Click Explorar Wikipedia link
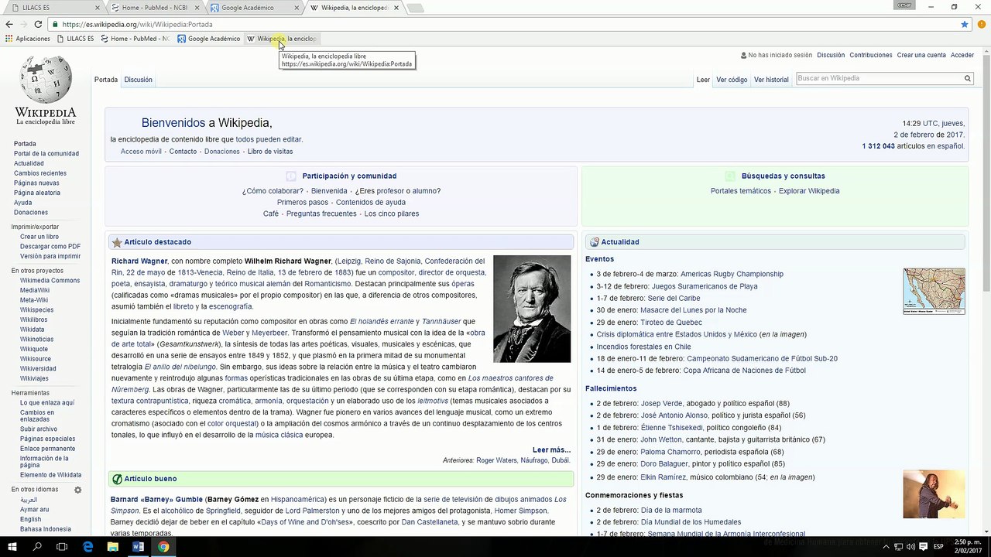Image resolution: width=991 pixels, height=557 pixels. [x=809, y=191]
